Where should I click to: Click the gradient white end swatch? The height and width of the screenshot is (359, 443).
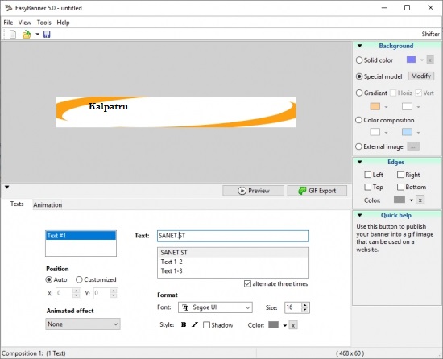407,106
